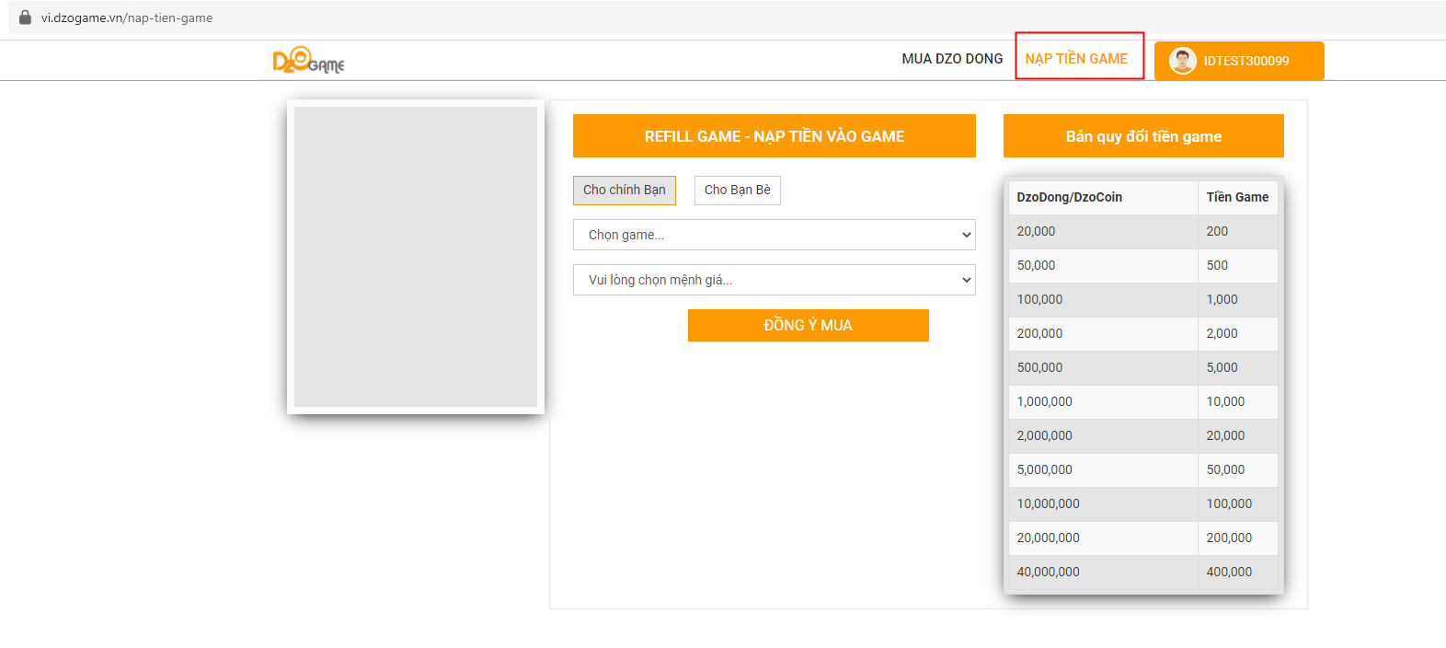Screen dimensions: 1446x648
Task: Click the DzoDong/DzoCoin column header
Action: click(x=1070, y=197)
